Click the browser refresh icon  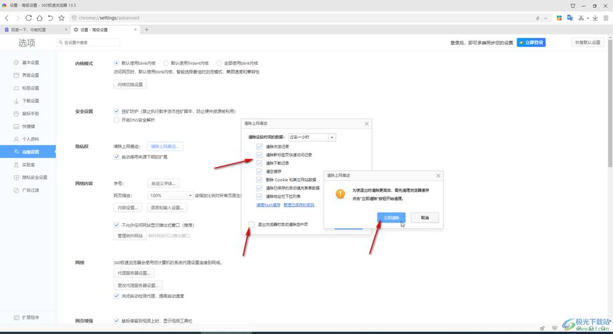pyautogui.click(x=29, y=18)
